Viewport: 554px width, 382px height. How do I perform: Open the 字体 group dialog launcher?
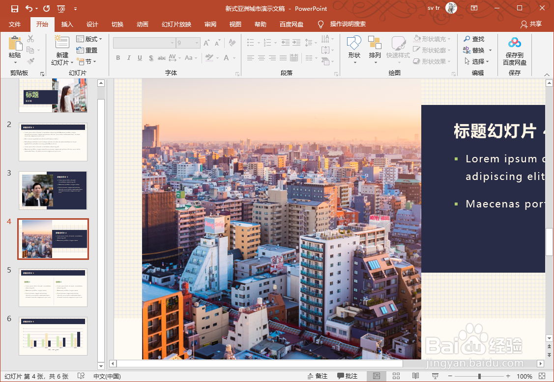click(237, 74)
